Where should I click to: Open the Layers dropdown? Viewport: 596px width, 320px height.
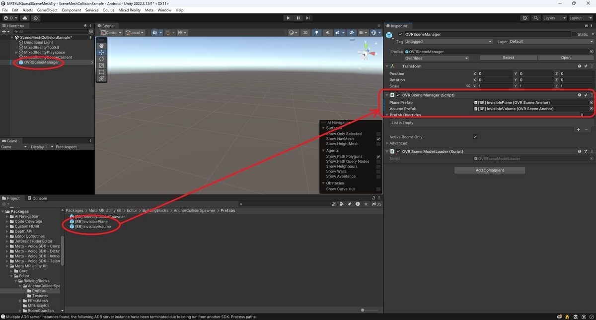coord(554,18)
